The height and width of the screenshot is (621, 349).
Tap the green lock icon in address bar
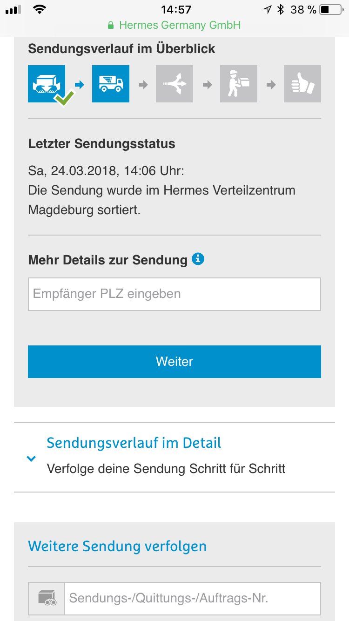click(111, 25)
